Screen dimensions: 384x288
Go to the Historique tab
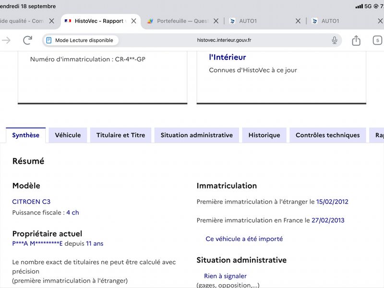[x=264, y=135]
